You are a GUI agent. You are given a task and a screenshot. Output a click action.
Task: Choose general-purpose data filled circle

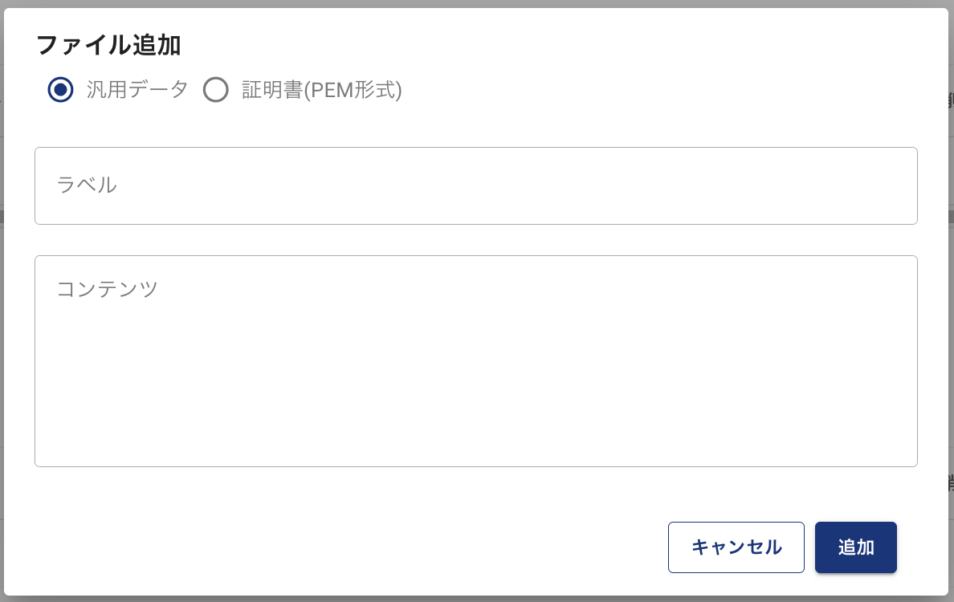[x=60, y=90]
